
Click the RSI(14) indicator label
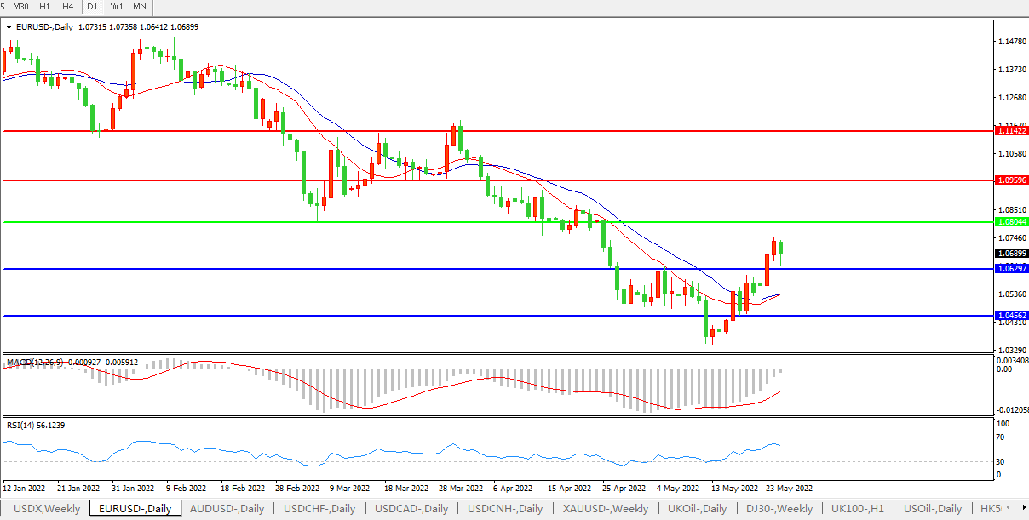click(24, 425)
